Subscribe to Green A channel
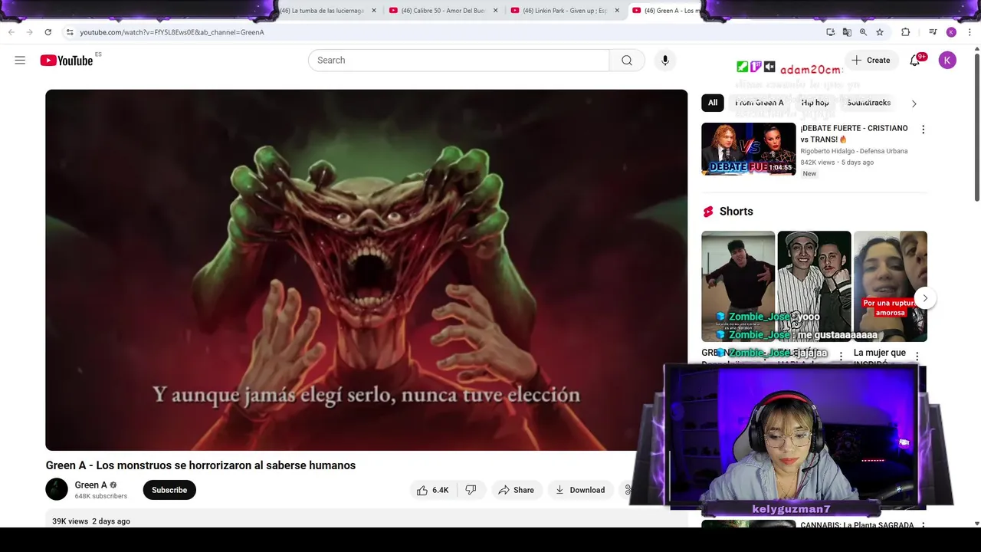Screen dimensions: 981x552 click(169, 490)
